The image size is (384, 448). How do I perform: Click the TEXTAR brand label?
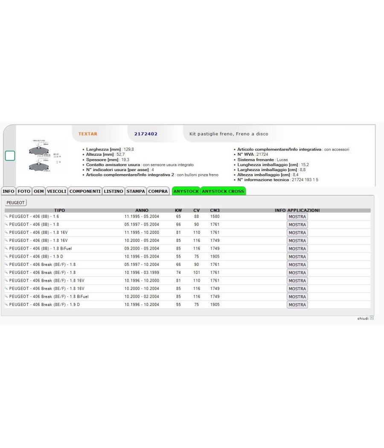88,134
